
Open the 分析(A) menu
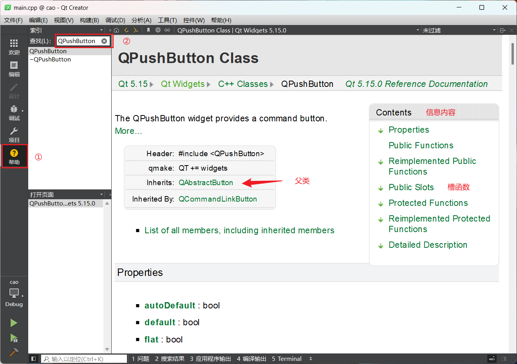[141, 20]
